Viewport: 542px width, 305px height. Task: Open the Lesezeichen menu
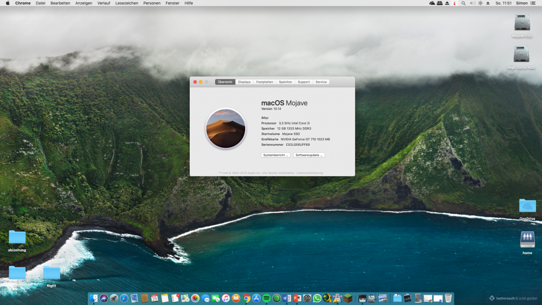[127, 3]
